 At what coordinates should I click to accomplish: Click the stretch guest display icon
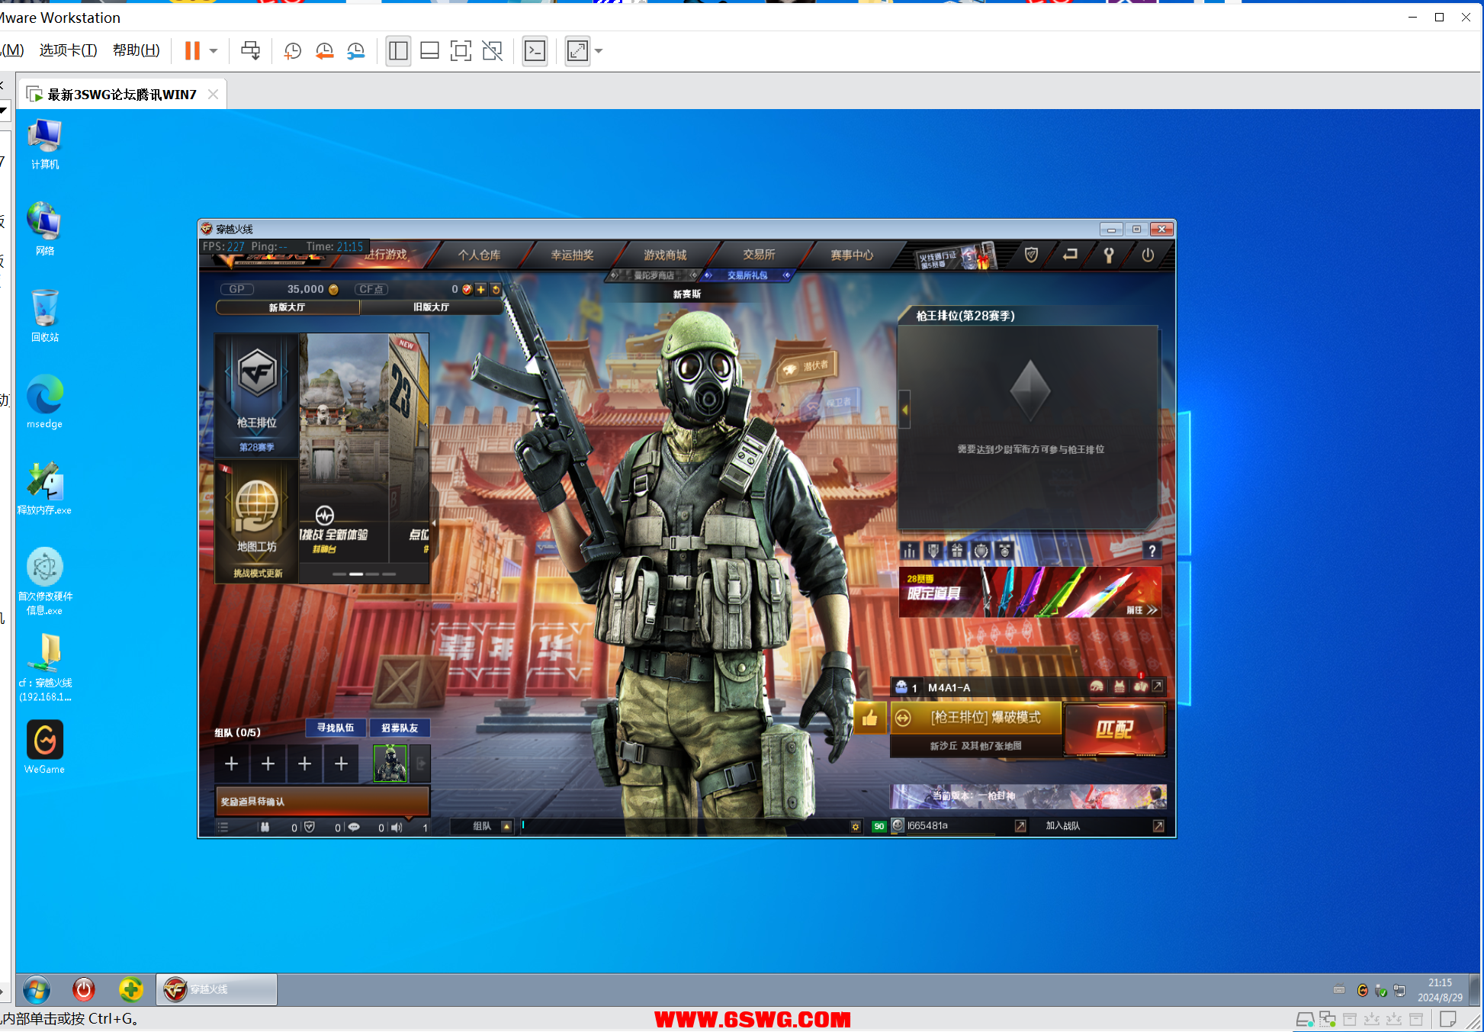(x=577, y=51)
